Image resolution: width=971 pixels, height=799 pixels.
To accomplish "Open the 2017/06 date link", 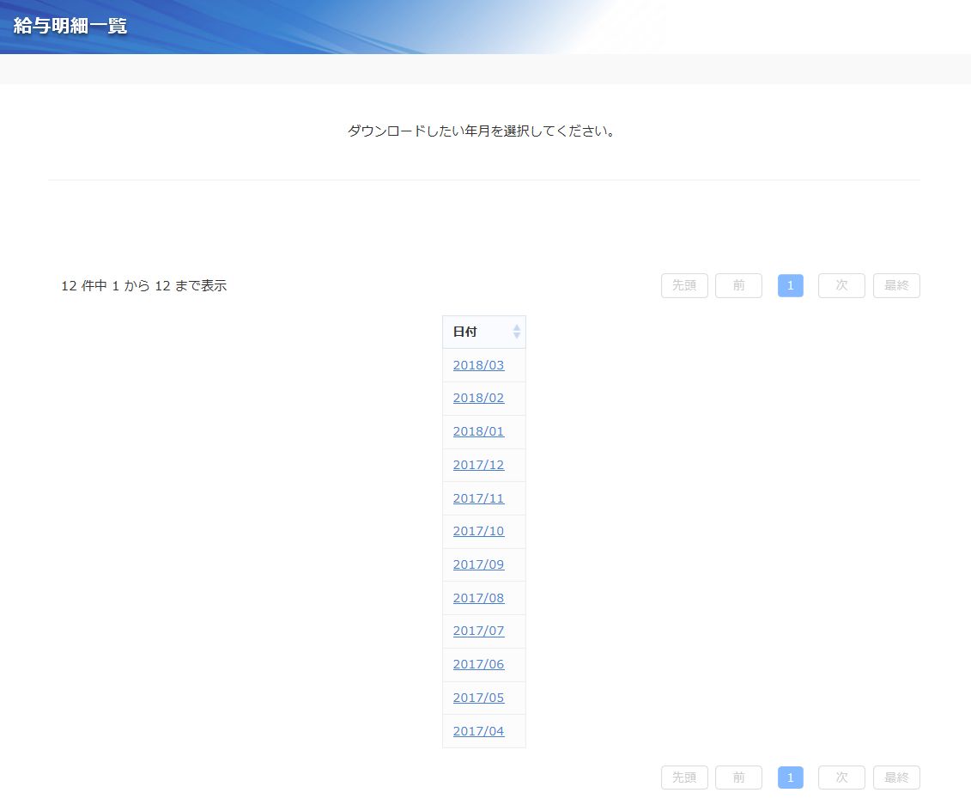I will (478, 664).
